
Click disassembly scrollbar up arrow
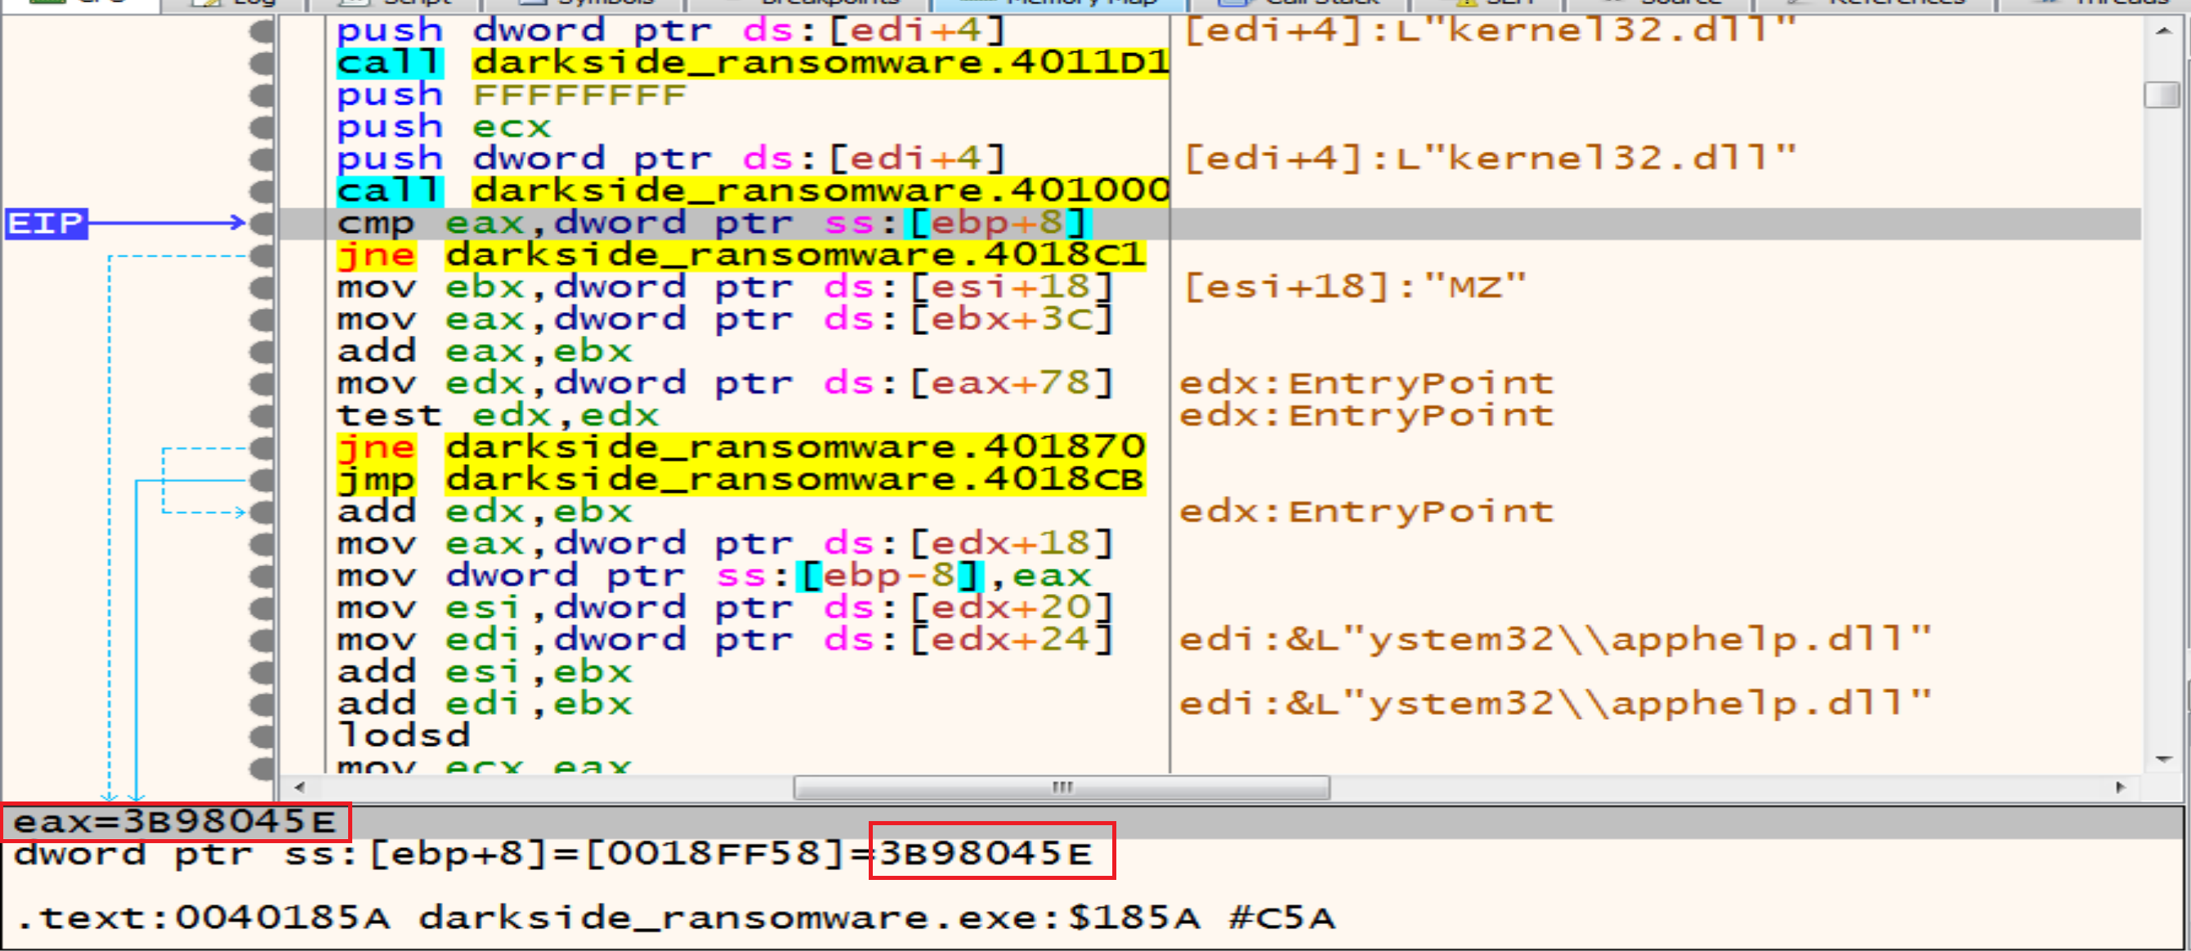pyautogui.click(x=2163, y=32)
